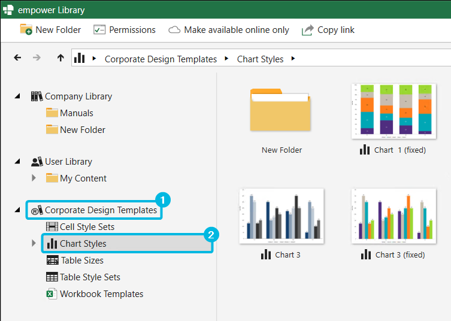Select User Library in the tree
Image resolution: width=451 pixels, height=321 pixels.
[68, 162]
